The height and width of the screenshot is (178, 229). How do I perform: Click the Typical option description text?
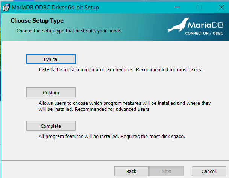(120, 70)
